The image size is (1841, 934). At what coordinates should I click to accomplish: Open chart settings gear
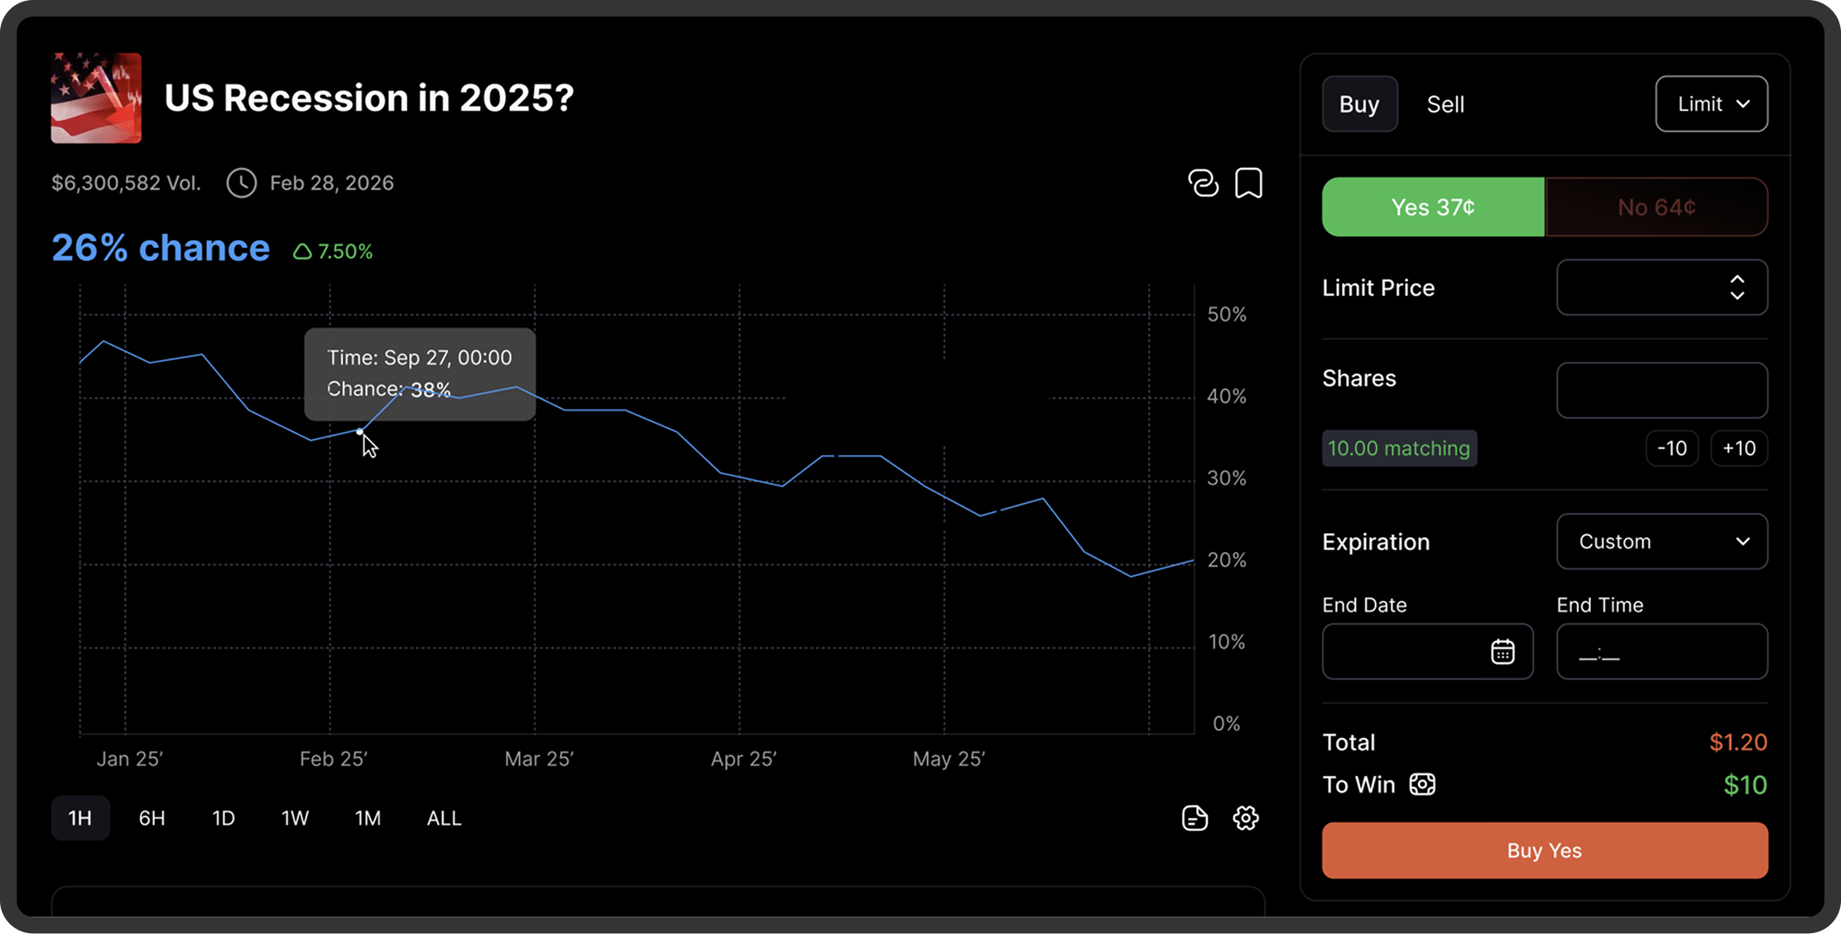pos(1245,817)
